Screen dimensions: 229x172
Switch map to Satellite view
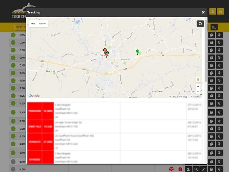(43, 24)
